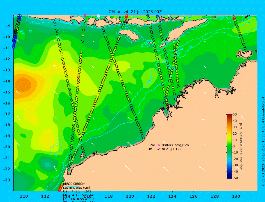Click the colorbar tick label '40' in upper half
This screenshot has height=202, width=265.
(235, 121)
